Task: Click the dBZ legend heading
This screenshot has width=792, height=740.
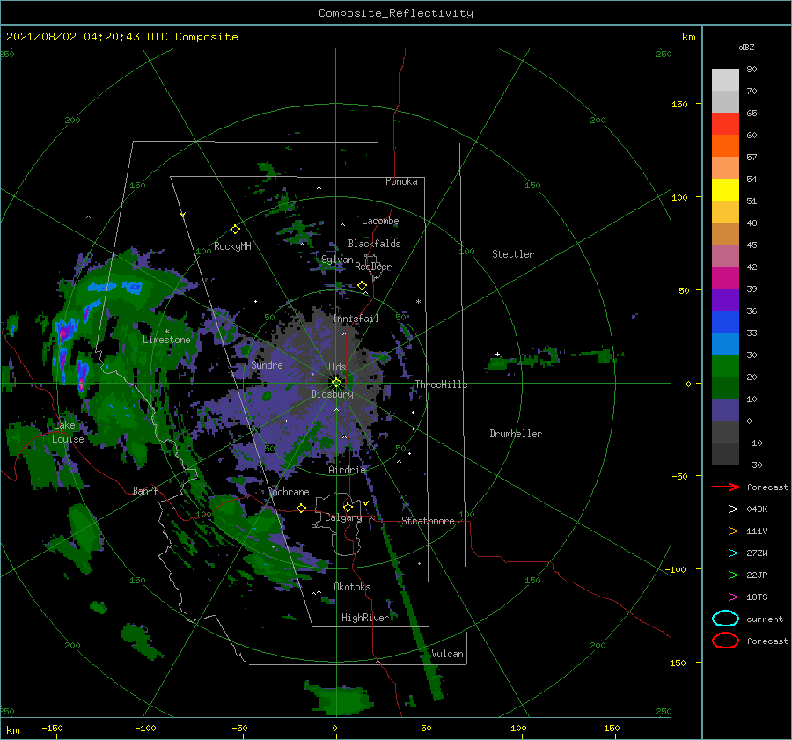Action: [x=746, y=47]
